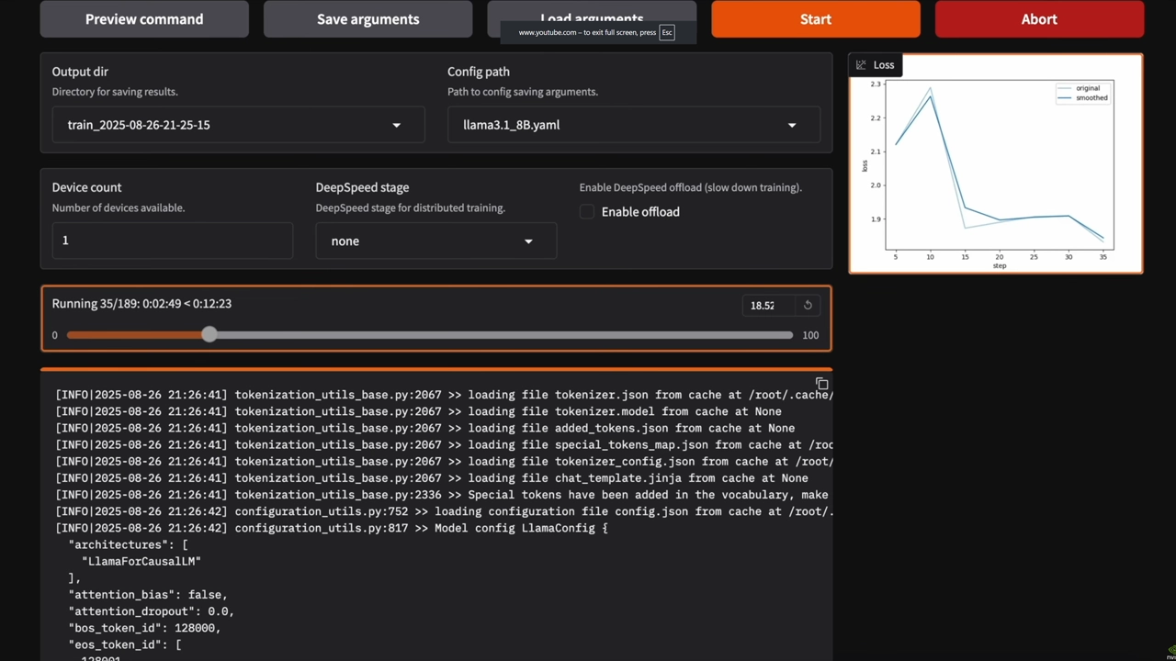Click the Esc key badge in the fullscreen notice

pyautogui.click(x=667, y=32)
